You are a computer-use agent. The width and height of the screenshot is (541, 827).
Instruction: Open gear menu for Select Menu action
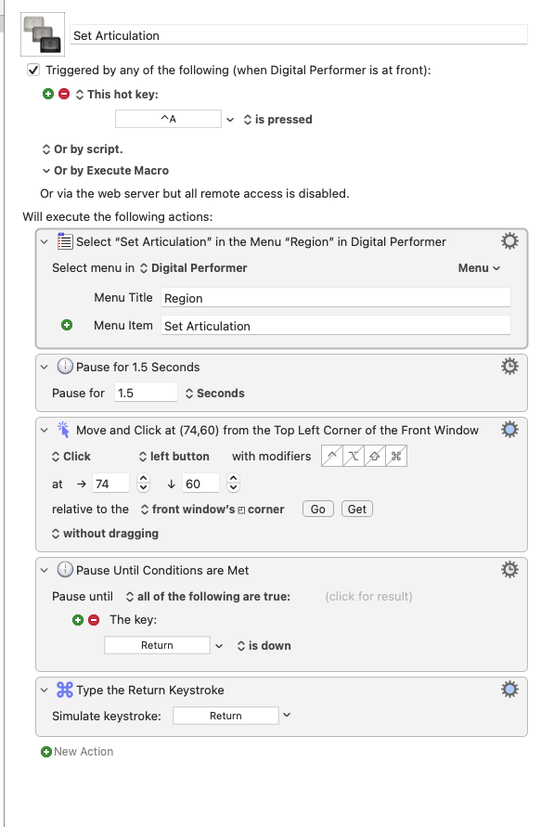pyautogui.click(x=509, y=241)
